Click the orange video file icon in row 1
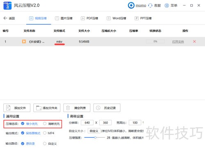Image resolution: width=205 pixels, height=148 pixels. (24, 42)
